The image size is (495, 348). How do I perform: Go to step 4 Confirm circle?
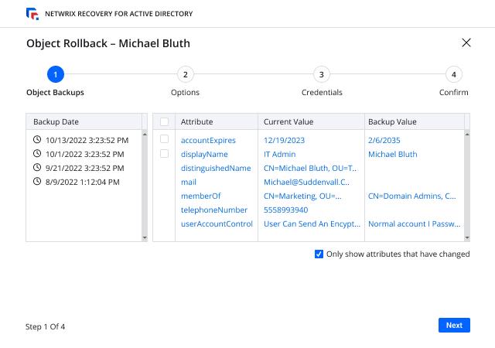(454, 74)
